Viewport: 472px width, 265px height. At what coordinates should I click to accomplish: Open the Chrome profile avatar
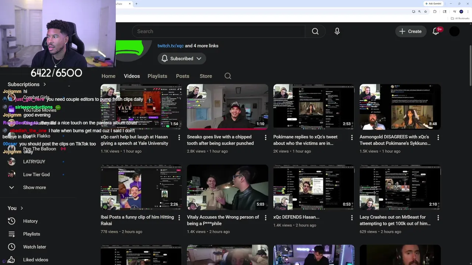coord(461,11)
